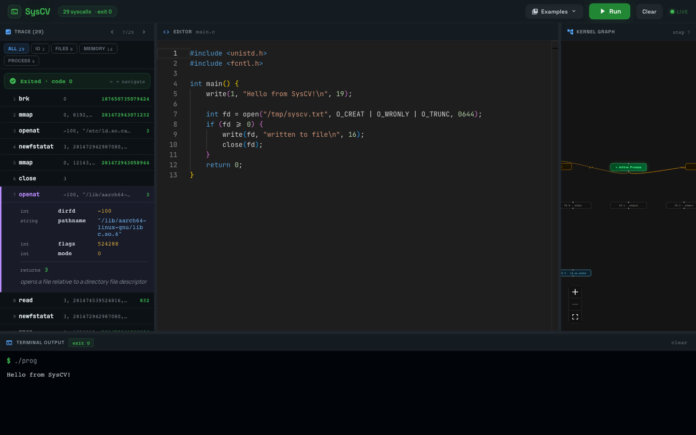Open the Examples dropdown
Image resolution: width=696 pixels, height=435 pixels.
554,12
